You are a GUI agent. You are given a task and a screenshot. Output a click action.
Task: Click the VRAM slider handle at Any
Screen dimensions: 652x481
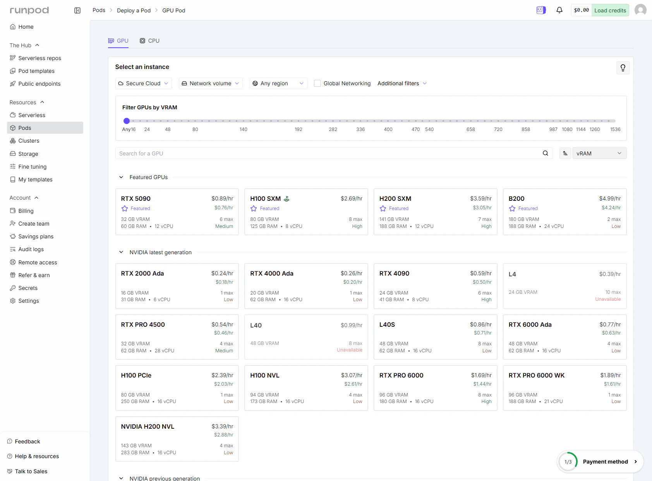[x=127, y=121]
